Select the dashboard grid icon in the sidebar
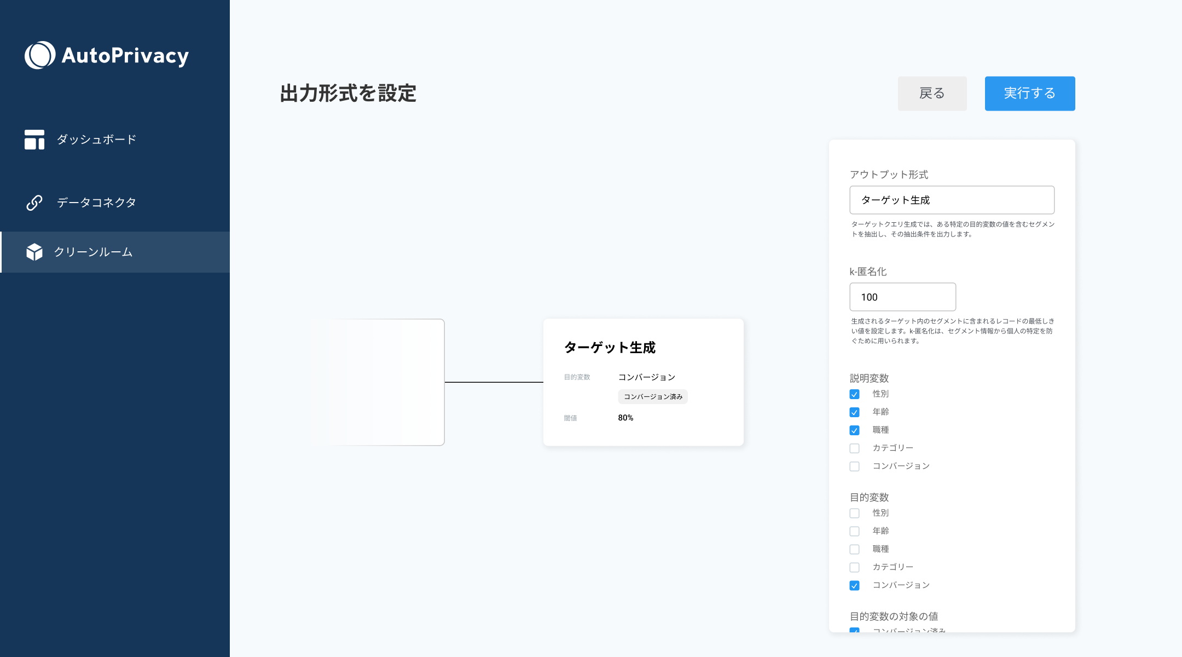1182x657 pixels. click(34, 140)
